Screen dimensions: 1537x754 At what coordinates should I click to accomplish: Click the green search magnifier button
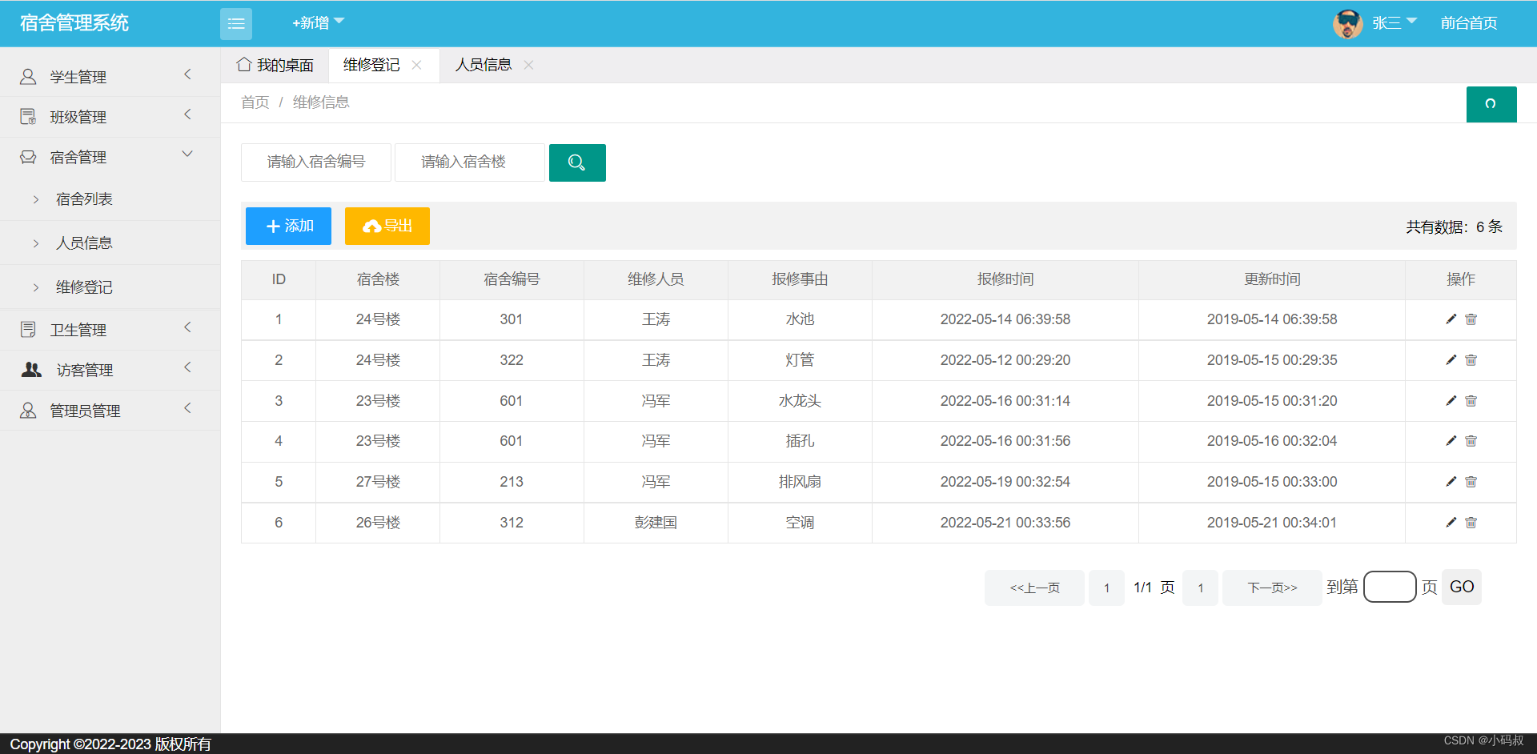(577, 162)
